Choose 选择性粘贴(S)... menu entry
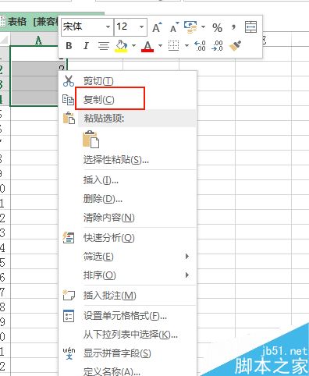 (116, 160)
